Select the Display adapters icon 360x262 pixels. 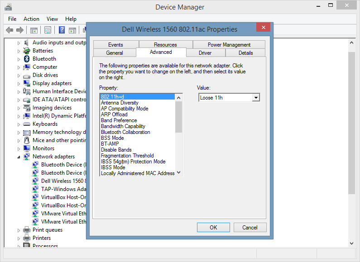click(27, 83)
